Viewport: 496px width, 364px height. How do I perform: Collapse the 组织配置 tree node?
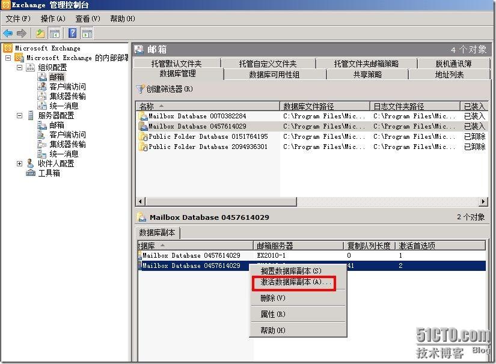pos(20,67)
